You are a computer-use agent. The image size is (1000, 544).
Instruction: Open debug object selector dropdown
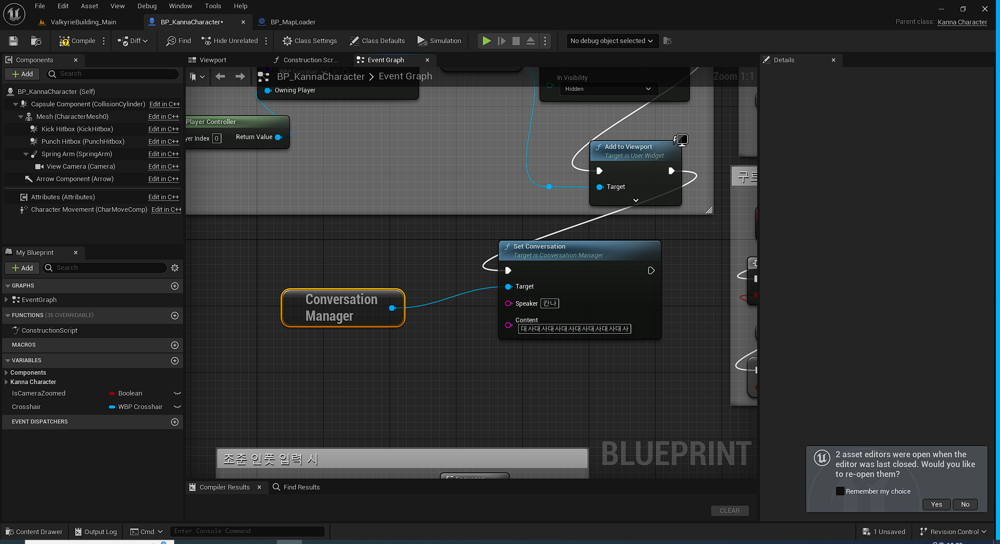click(612, 41)
